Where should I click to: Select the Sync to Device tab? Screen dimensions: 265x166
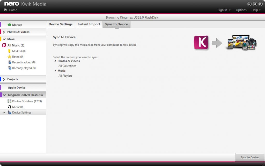point(116,24)
